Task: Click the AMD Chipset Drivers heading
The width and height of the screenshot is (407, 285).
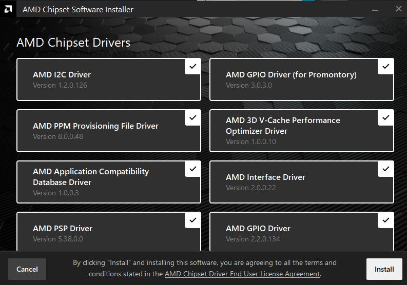Action: 73,43
